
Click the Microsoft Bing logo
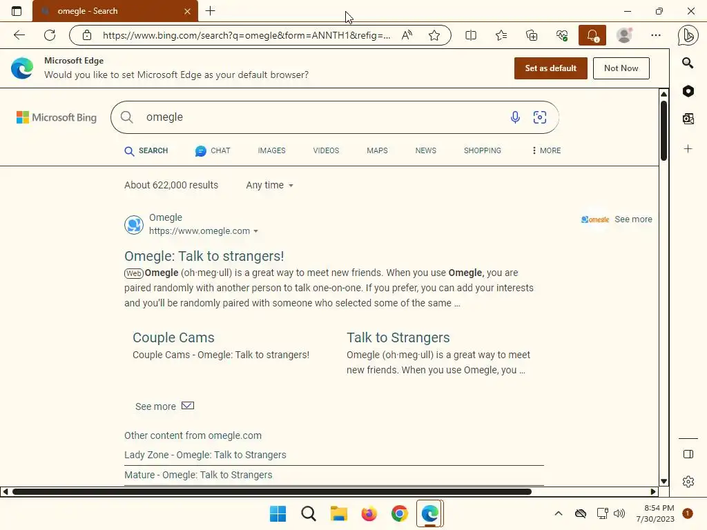[57, 117]
